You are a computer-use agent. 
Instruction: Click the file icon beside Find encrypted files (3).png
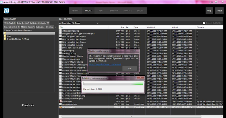click(x=61, y=42)
